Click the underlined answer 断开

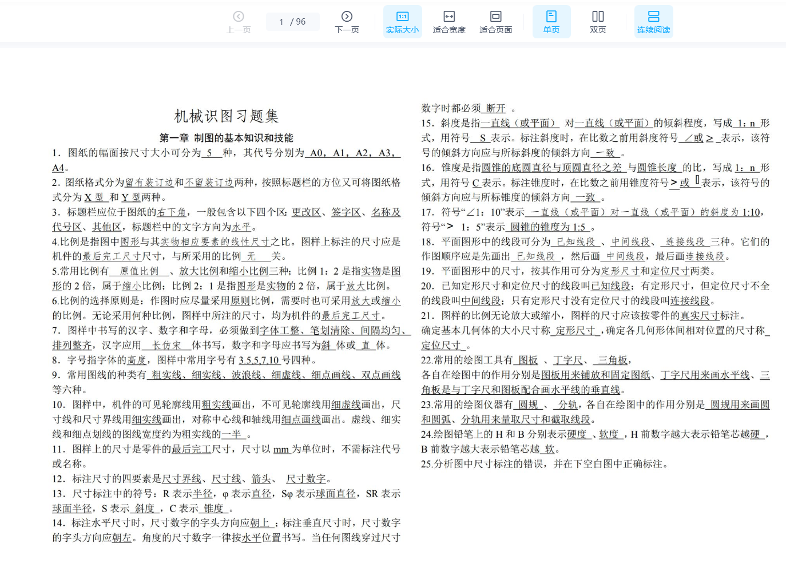pyautogui.click(x=495, y=108)
